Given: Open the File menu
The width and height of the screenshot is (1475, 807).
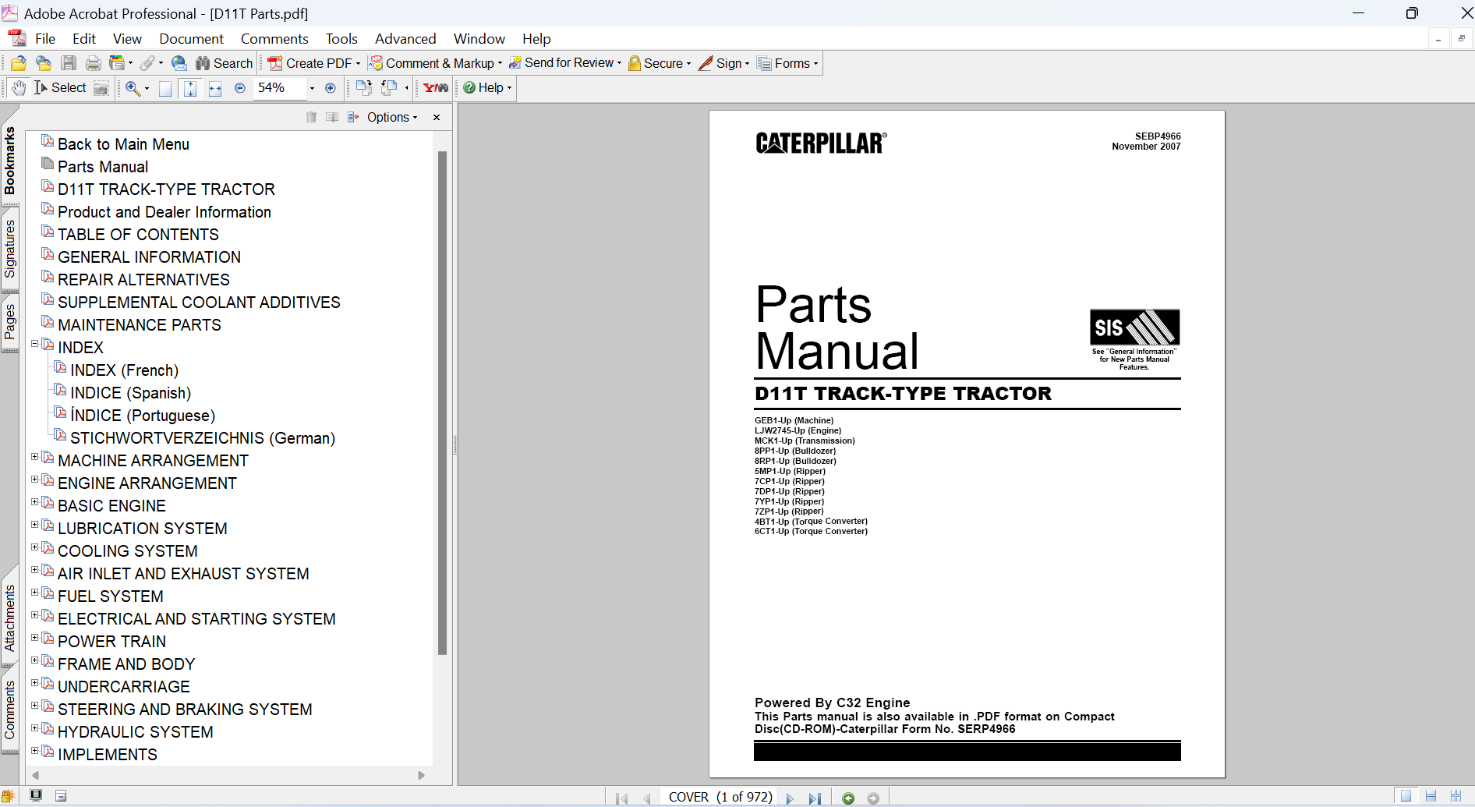Looking at the screenshot, I should tap(45, 39).
